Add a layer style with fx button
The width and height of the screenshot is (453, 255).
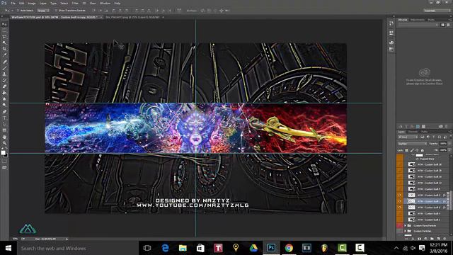[x=413, y=239]
